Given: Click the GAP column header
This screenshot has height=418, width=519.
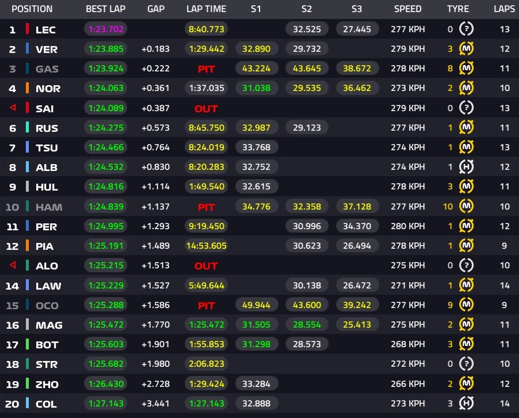Looking at the screenshot, I should tap(156, 9).
